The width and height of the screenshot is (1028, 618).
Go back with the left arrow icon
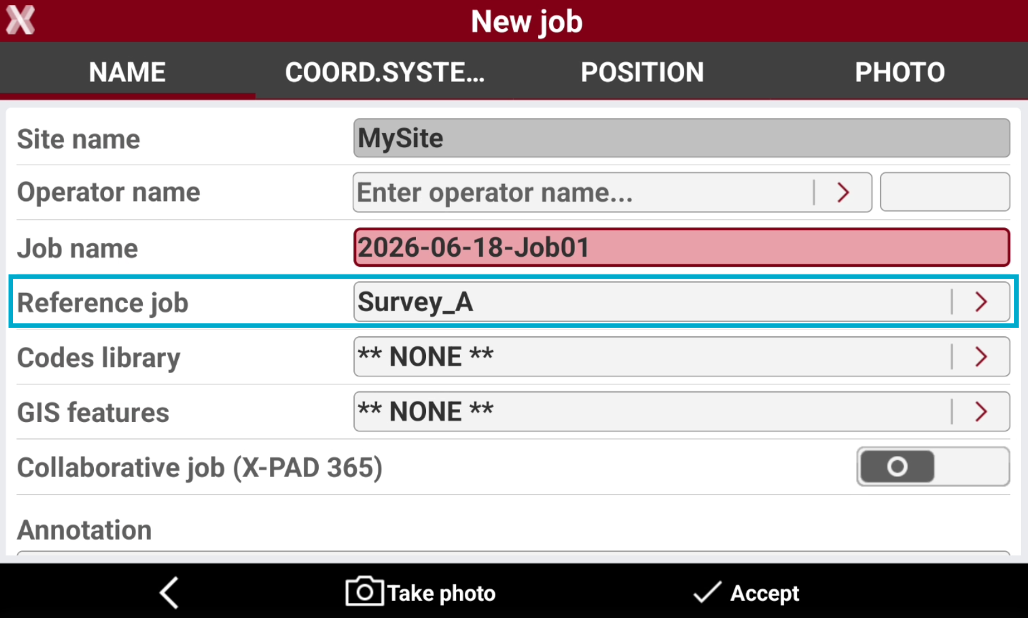(x=169, y=592)
